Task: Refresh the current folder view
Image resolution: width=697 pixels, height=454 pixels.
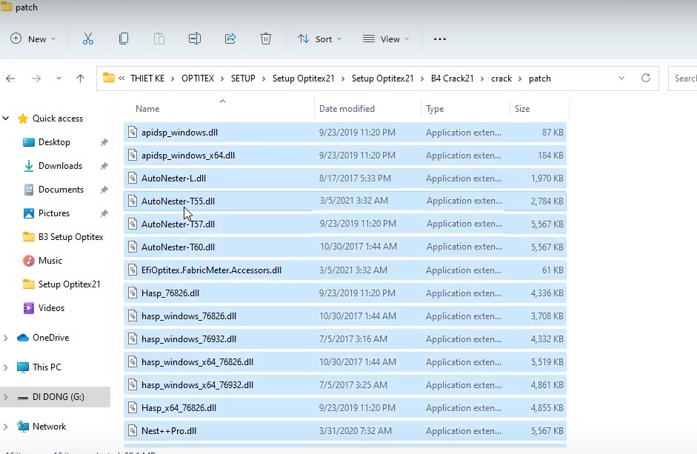Action: point(646,78)
